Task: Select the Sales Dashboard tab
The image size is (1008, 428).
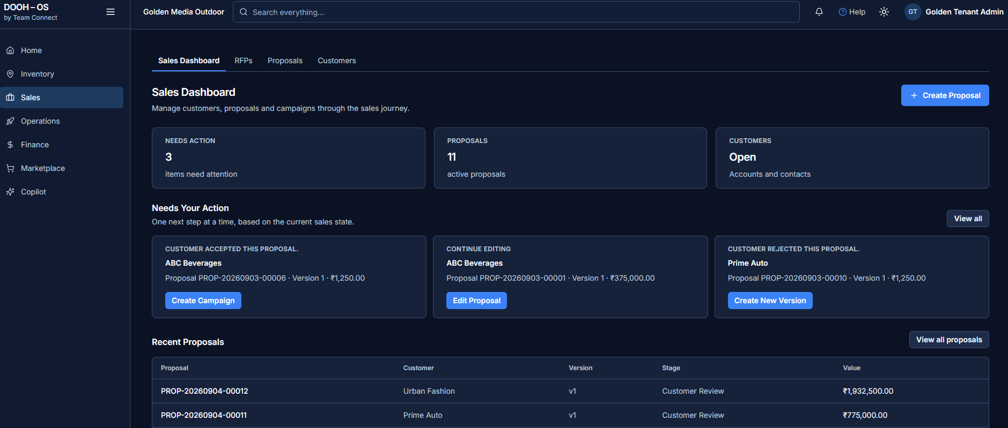Action: (x=189, y=61)
